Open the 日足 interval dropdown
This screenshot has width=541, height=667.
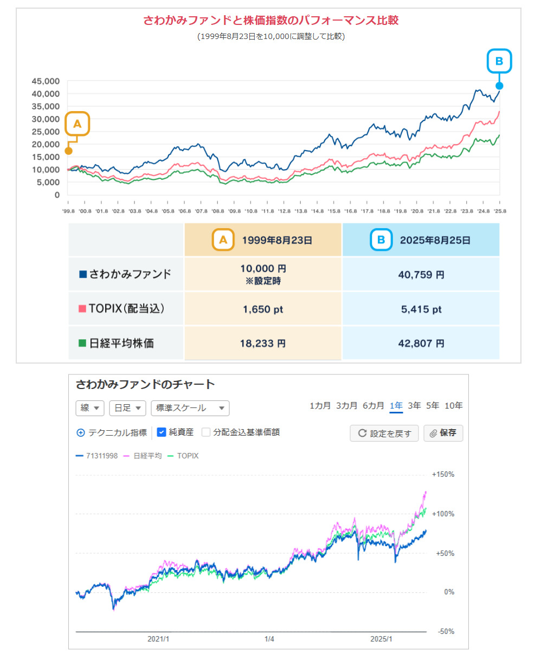128,408
